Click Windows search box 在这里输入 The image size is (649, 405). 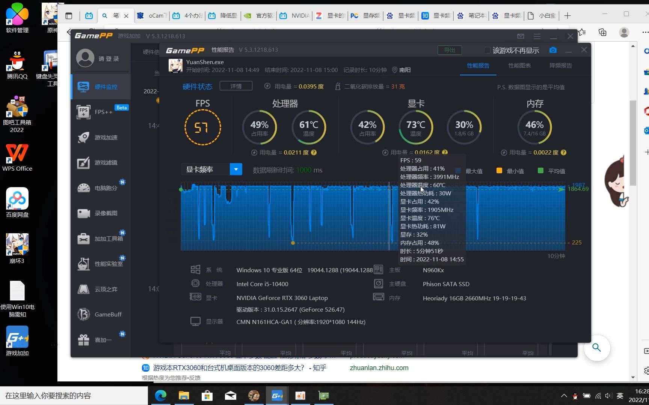74,396
